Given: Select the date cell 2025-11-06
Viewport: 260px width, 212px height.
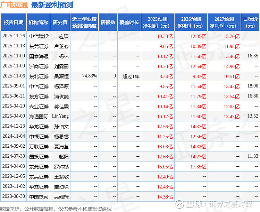Looking at the screenshot, I should (14, 76).
